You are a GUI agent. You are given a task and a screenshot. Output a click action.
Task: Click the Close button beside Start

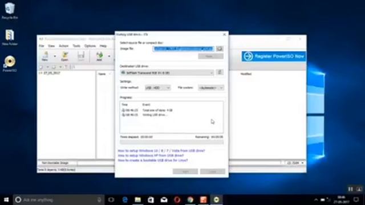click(x=213, y=171)
